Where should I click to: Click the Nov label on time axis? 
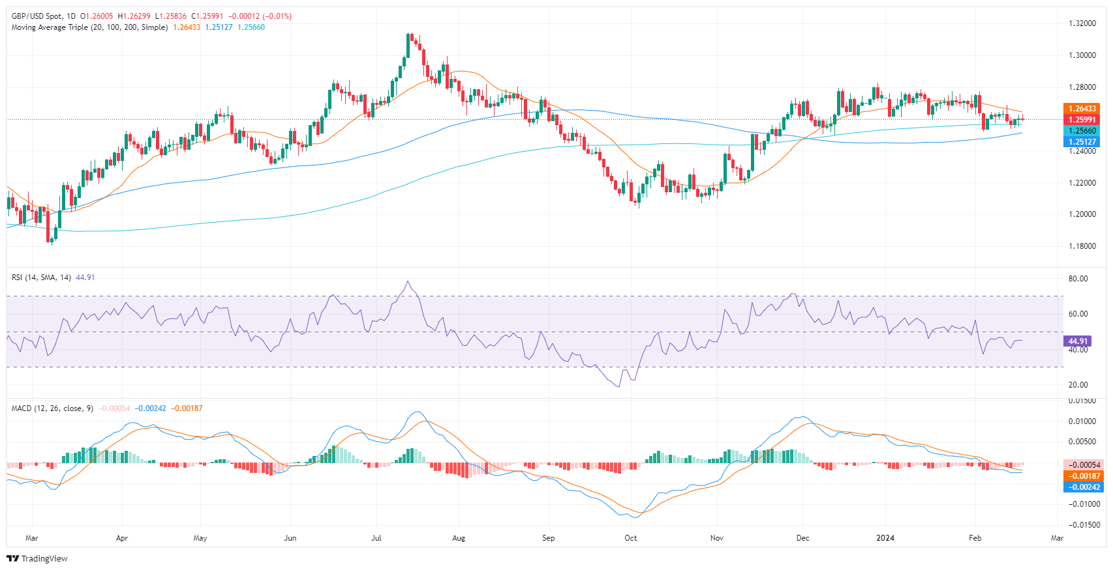click(x=717, y=538)
